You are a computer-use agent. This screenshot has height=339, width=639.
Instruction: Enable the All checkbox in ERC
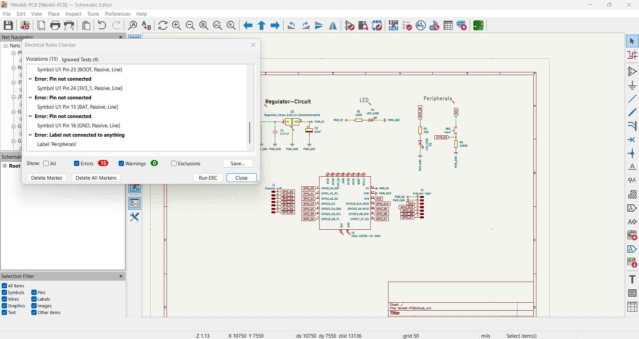click(x=46, y=163)
